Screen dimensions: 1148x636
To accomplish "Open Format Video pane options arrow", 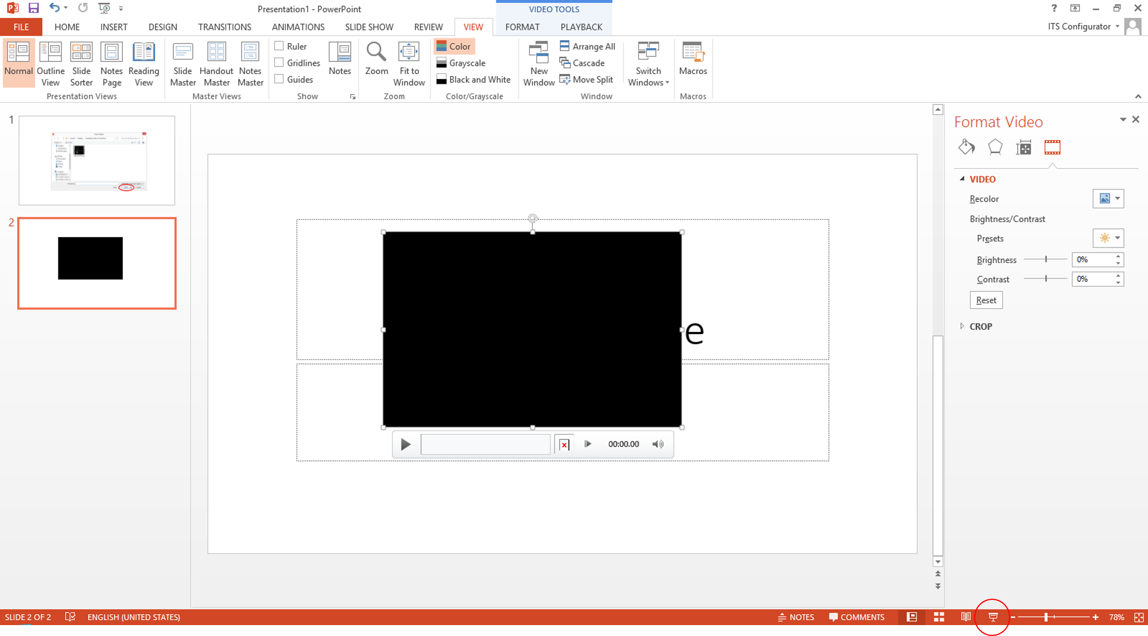I will coord(1122,119).
